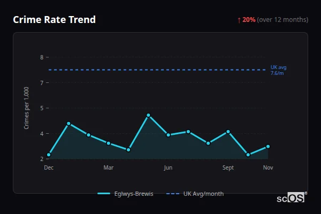Click the 'Dec' x-axis label
The image size is (321, 214).
click(x=49, y=167)
